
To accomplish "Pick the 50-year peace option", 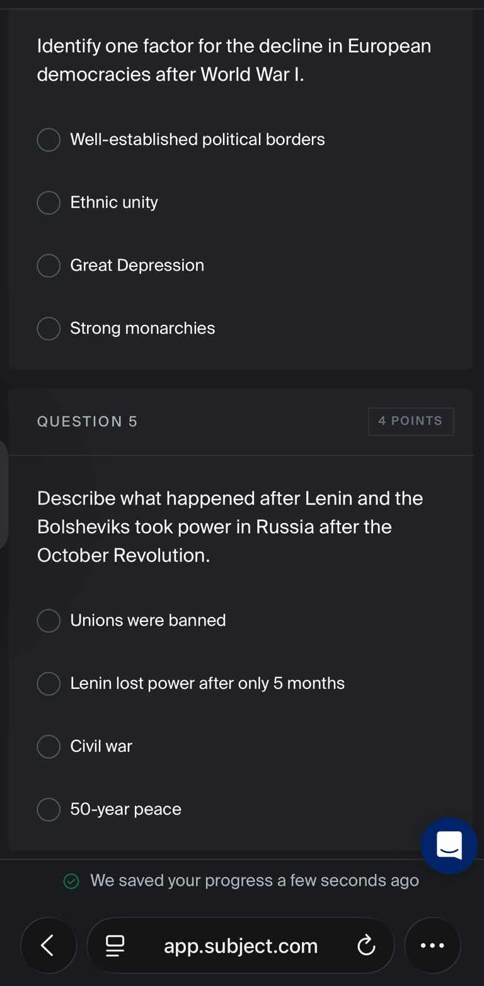I will tap(49, 809).
